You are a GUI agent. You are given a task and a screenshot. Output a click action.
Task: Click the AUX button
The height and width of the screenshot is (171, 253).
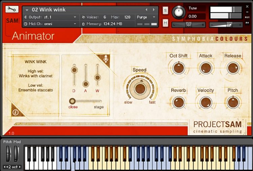247,17
